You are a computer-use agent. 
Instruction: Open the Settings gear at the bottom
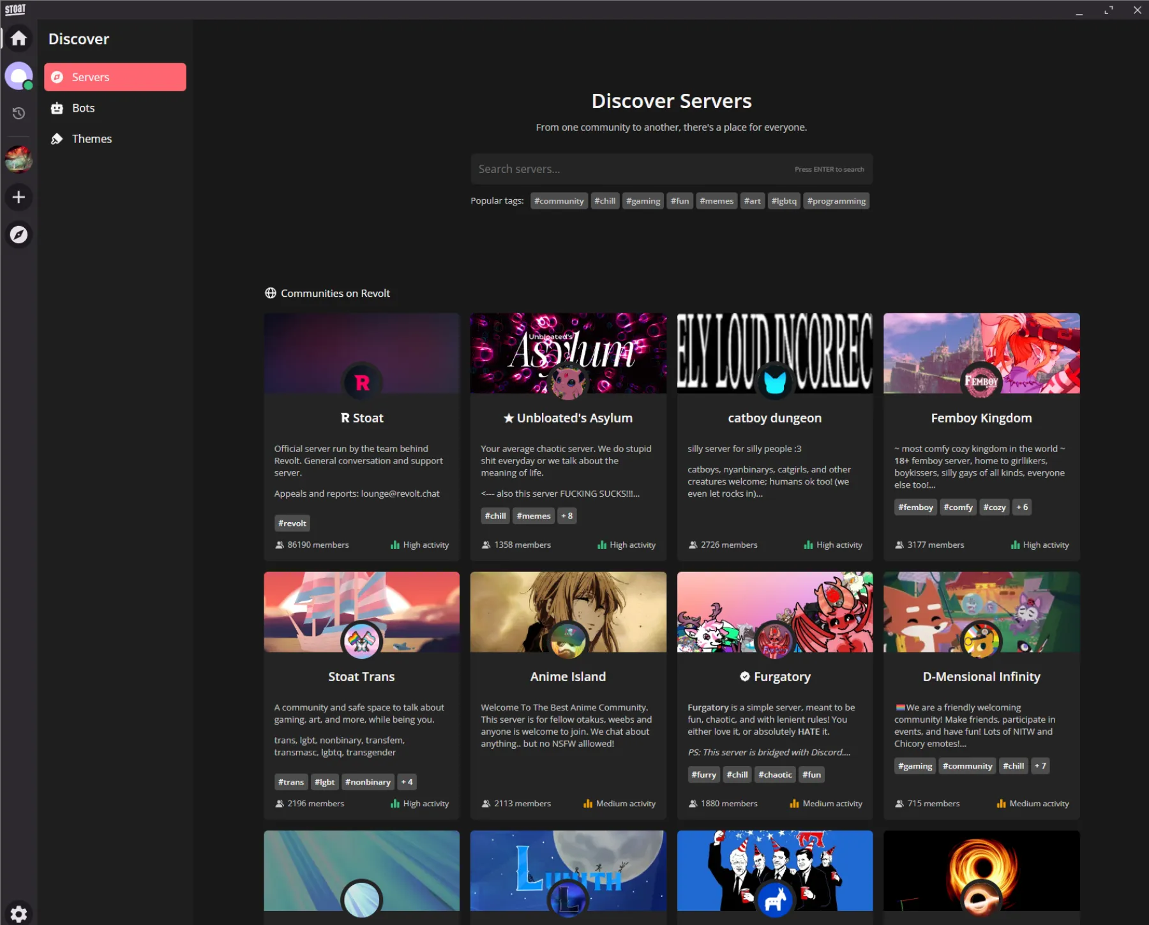[x=19, y=912]
